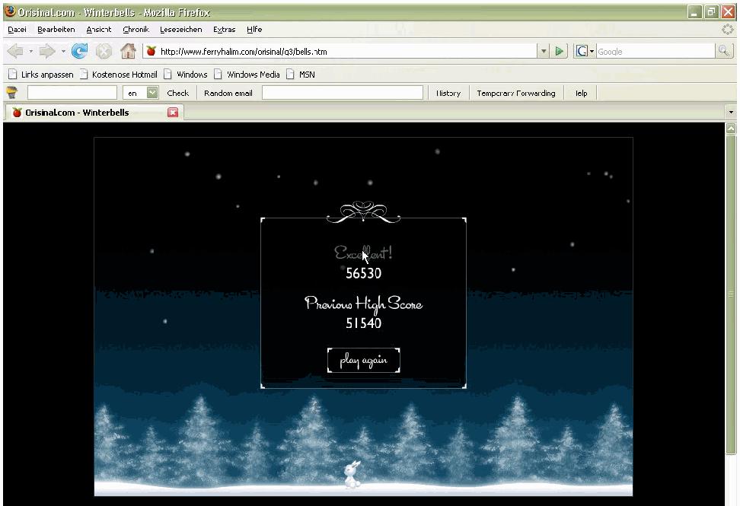Screen dimensions: 740x506
Task: Maximize or restore the Firefox window
Action: [711, 11]
